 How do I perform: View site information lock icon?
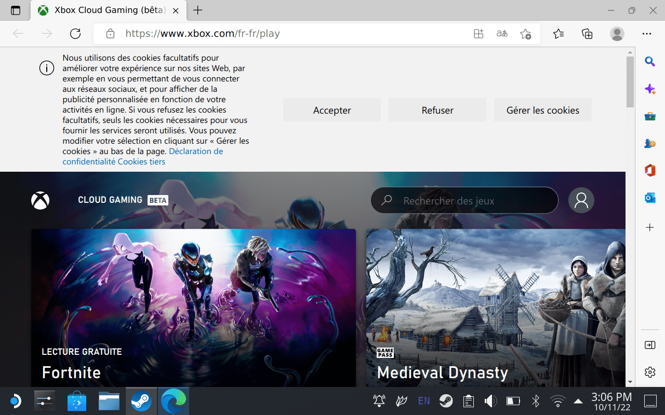110,34
